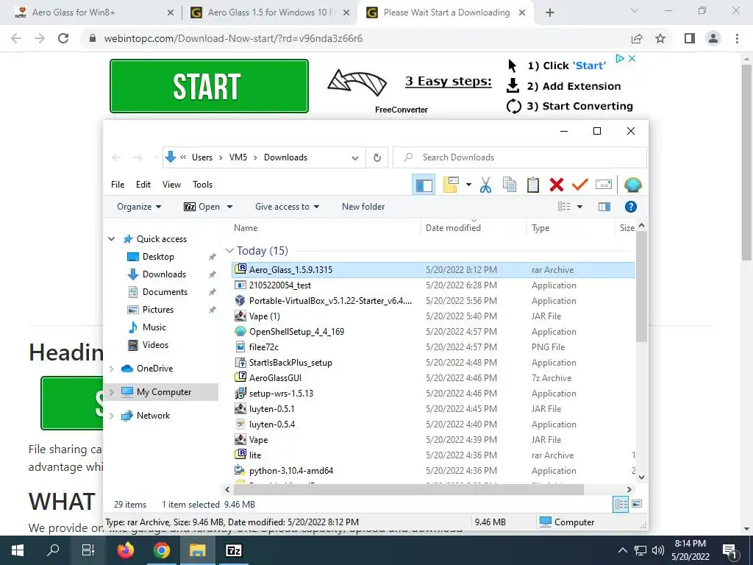Click the file list horizontal scrollbar
Image resolution: width=753 pixels, height=565 pixels.
408,489
